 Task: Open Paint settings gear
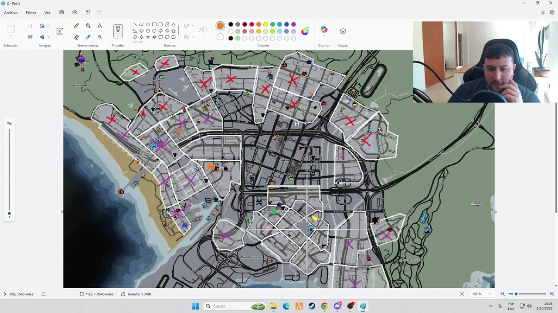pos(552,13)
